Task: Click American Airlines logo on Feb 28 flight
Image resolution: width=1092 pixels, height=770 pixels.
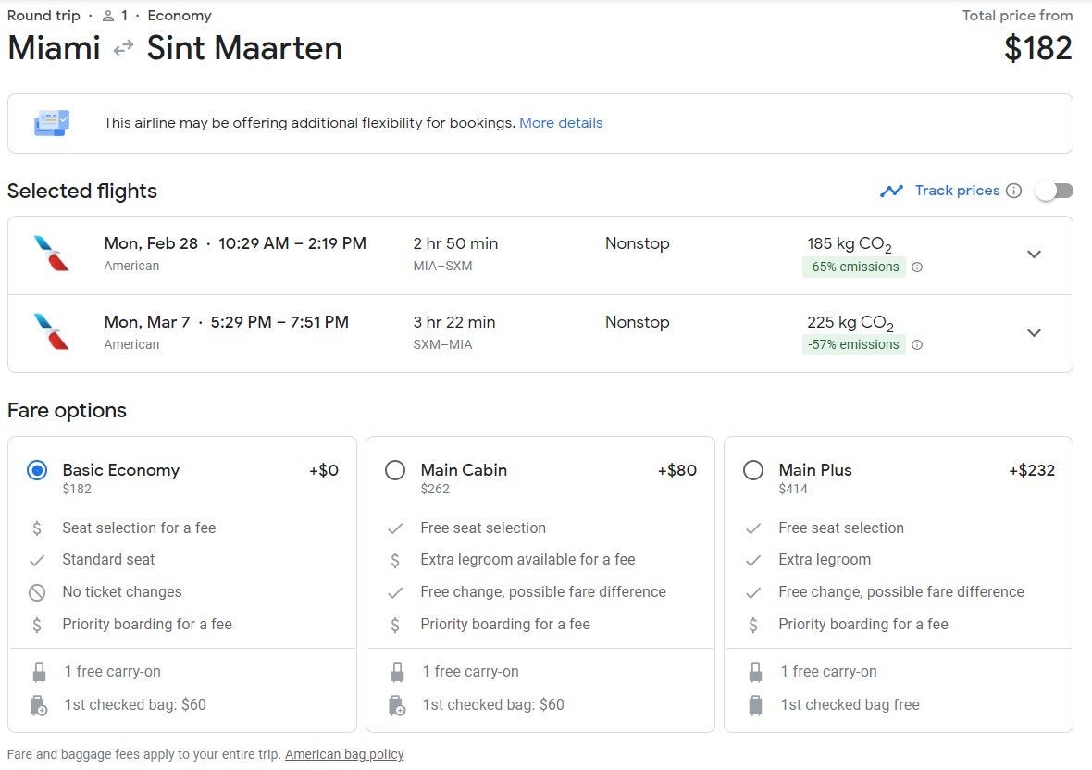Action: click(52, 254)
